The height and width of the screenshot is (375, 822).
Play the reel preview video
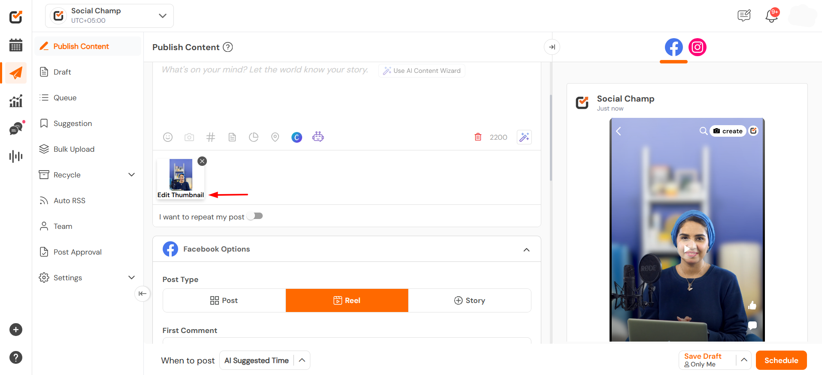coord(687,249)
